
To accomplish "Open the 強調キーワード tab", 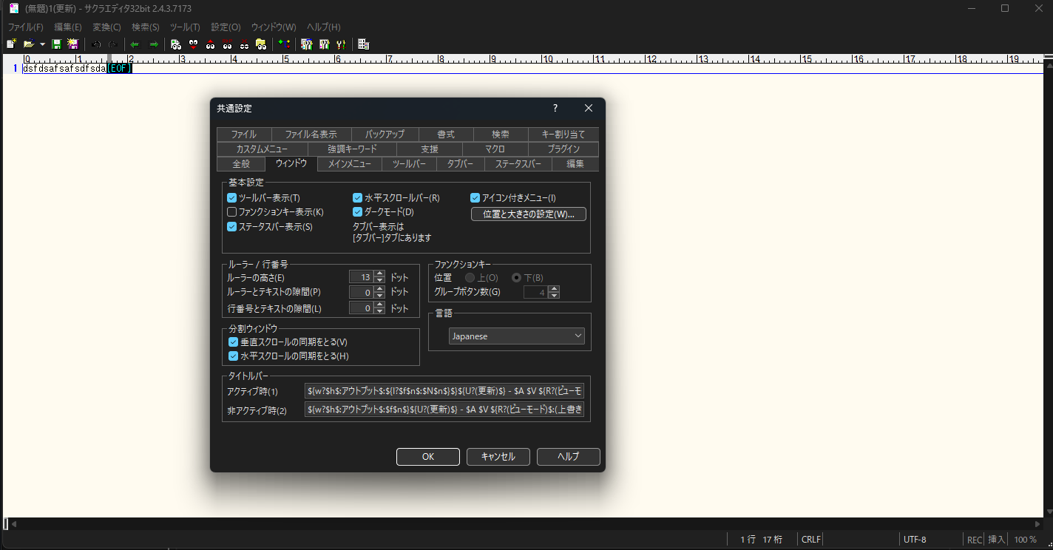I will point(352,149).
